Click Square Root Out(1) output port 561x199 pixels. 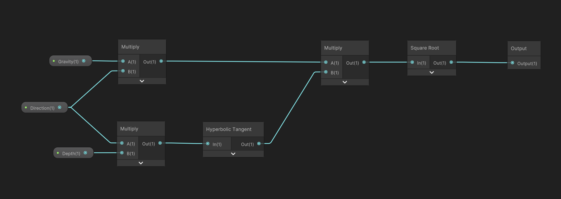451,62
